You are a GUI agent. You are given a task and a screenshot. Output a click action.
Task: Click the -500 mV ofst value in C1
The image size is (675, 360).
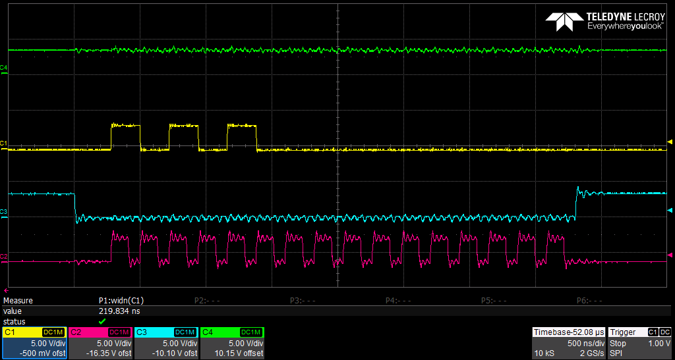coord(44,353)
